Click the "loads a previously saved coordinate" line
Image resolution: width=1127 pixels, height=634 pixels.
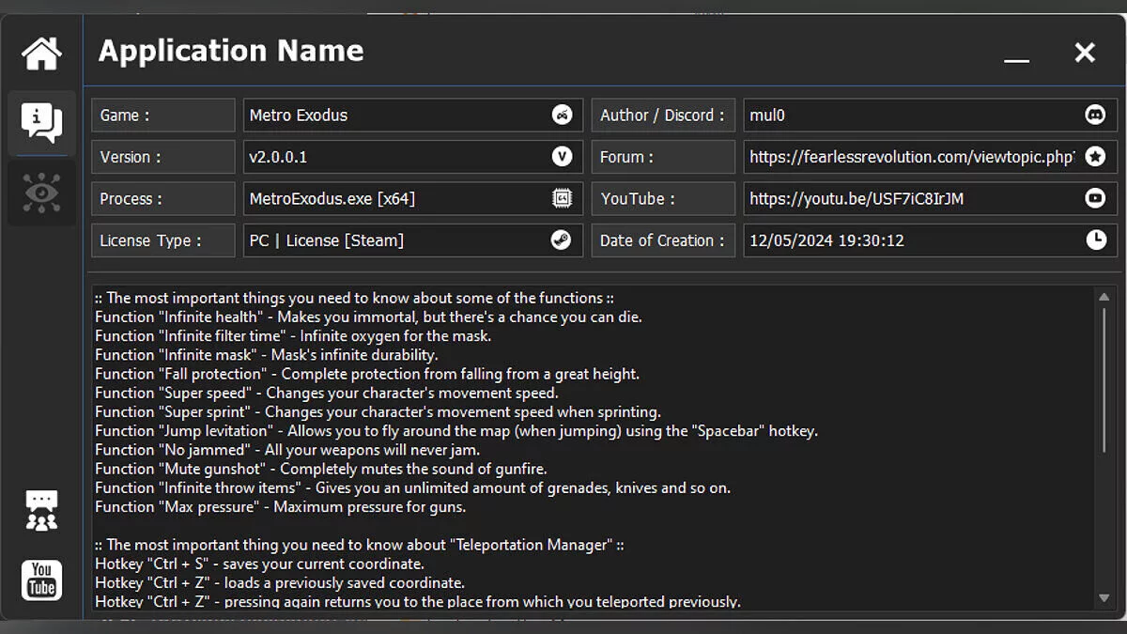pyautogui.click(x=280, y=582)
